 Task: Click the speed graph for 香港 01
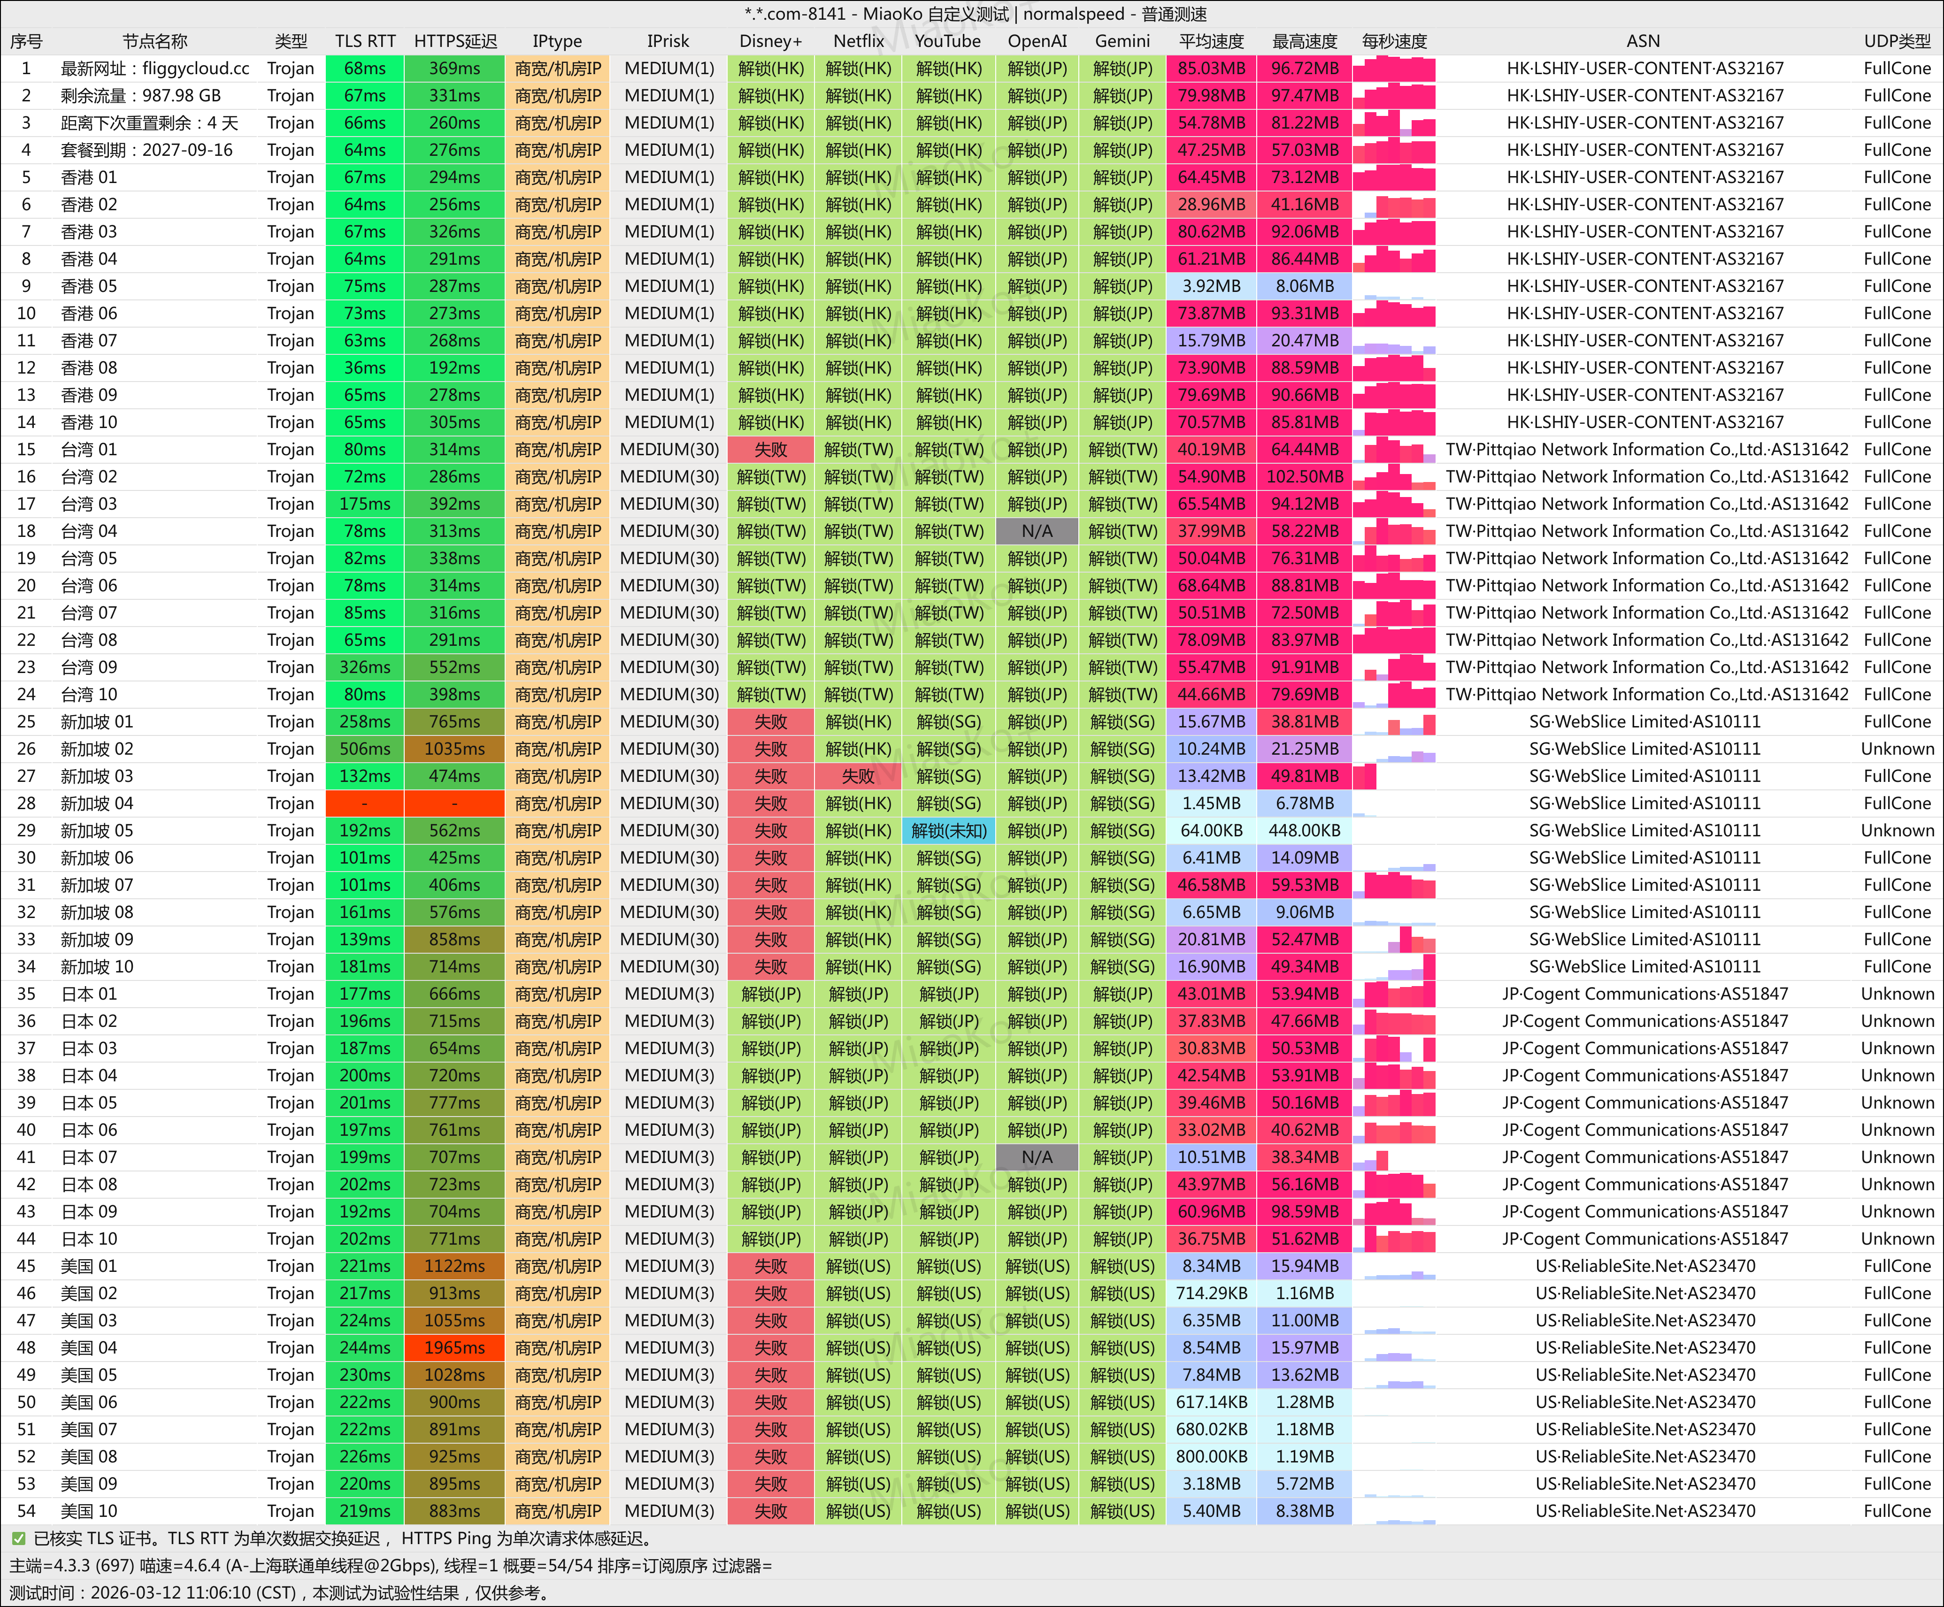1393,178
